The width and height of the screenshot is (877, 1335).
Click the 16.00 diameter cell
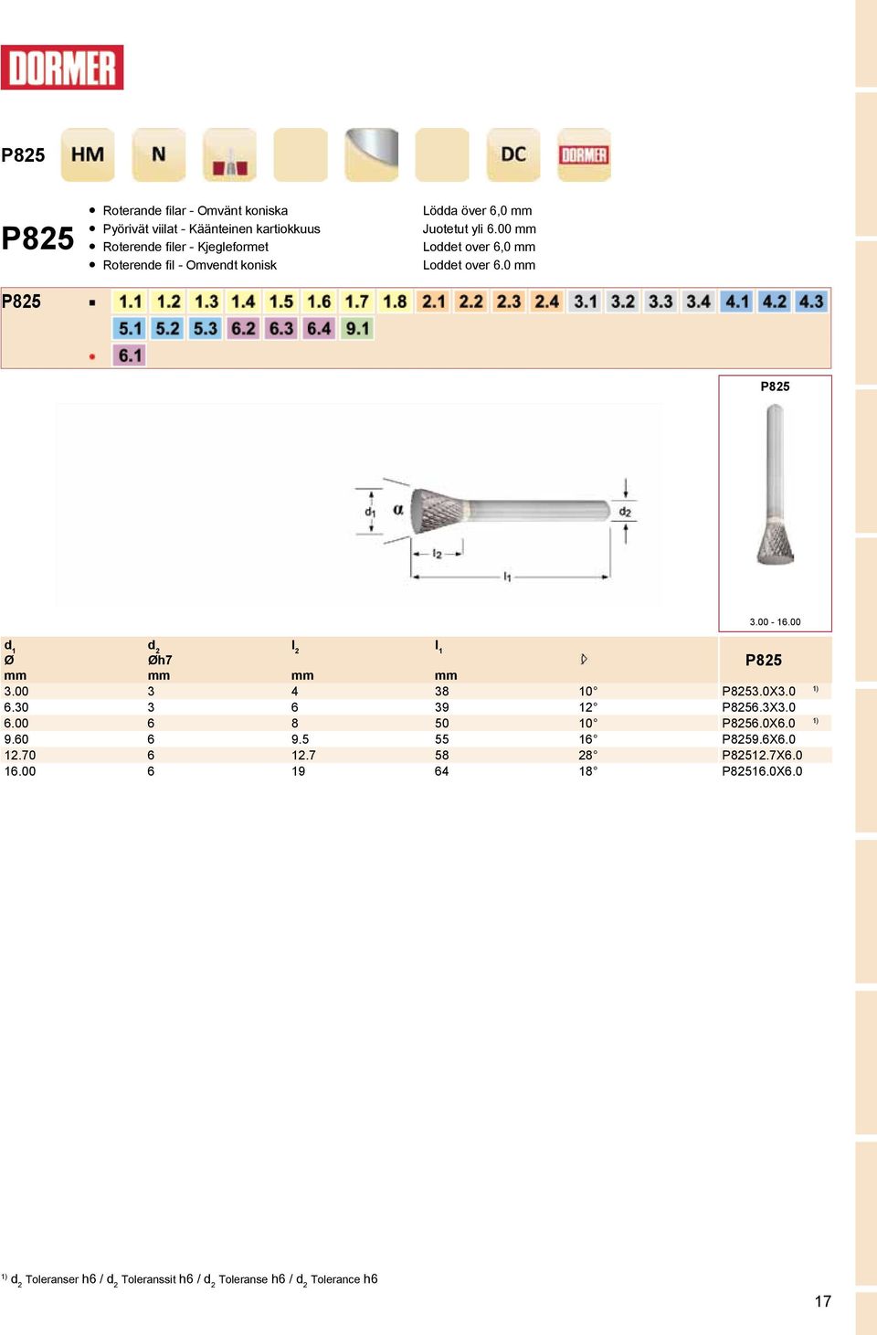coord(20,771)
